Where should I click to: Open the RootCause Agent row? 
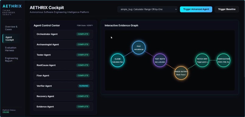click(x=63, y=65)
